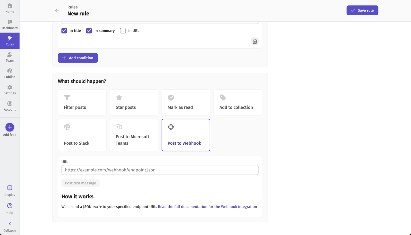
Task: Open Display options in the sidebar
Action: click(10, 190)
